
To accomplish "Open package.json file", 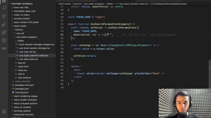I will (22, 89).
